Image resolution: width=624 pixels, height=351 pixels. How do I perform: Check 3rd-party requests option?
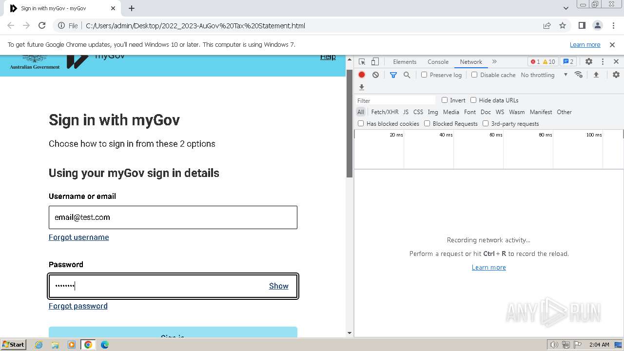pos(486,123)
